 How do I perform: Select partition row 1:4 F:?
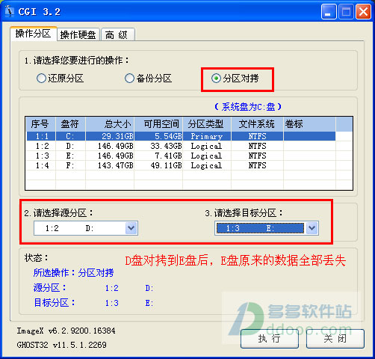pos(181,165)
